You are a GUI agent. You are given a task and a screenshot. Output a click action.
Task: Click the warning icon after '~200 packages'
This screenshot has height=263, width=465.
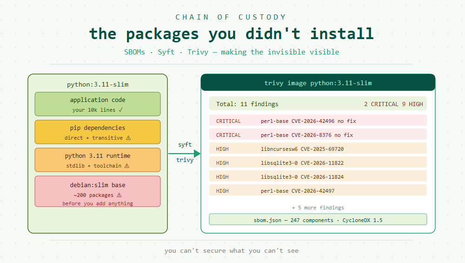[119, 195]
